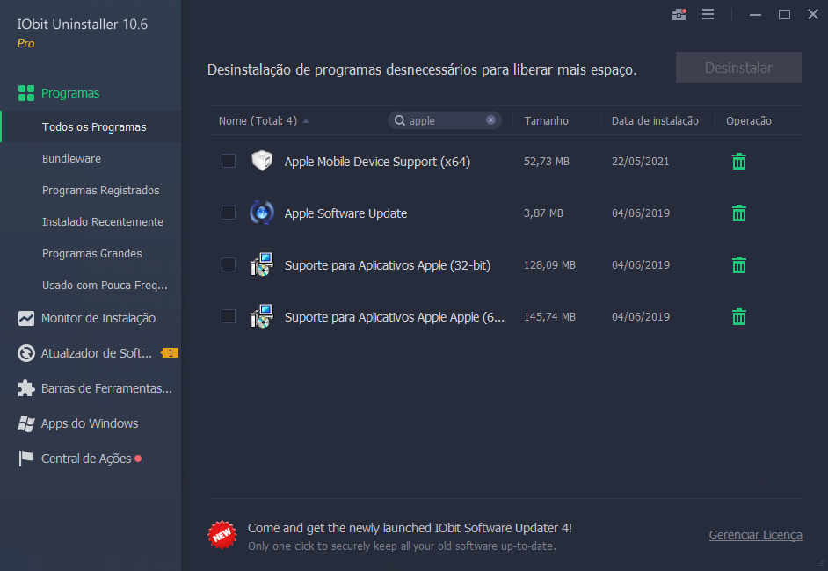
Task: Open the Gerenciar Licença link
Action: pyautogui.click(x=756, y=535)
